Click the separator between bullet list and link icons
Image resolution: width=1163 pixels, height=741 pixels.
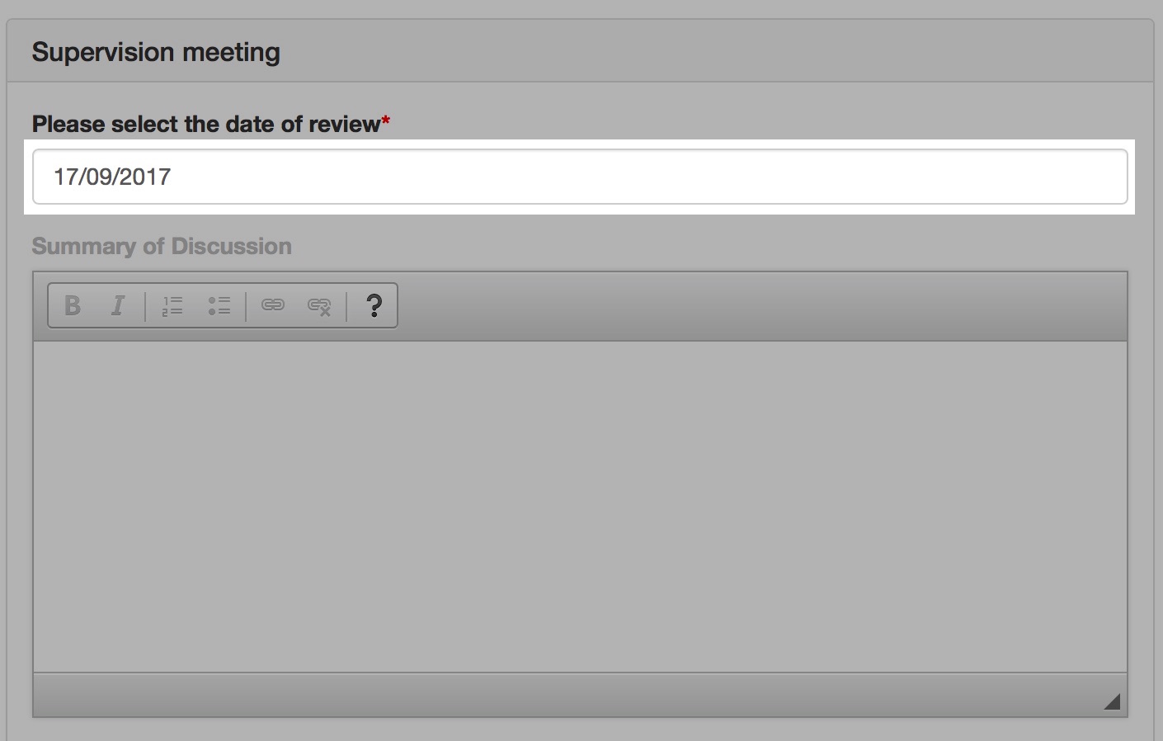click(246, 306)
